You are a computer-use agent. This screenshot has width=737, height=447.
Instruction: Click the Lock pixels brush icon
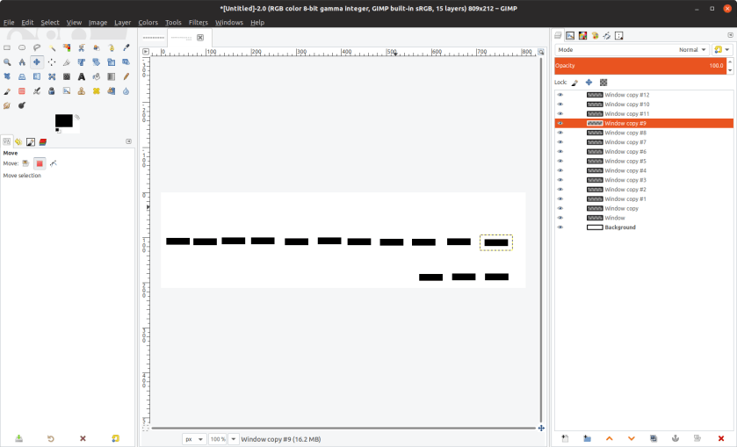coord(575,82)
